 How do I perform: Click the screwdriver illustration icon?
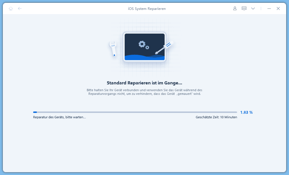coord(164,48)
